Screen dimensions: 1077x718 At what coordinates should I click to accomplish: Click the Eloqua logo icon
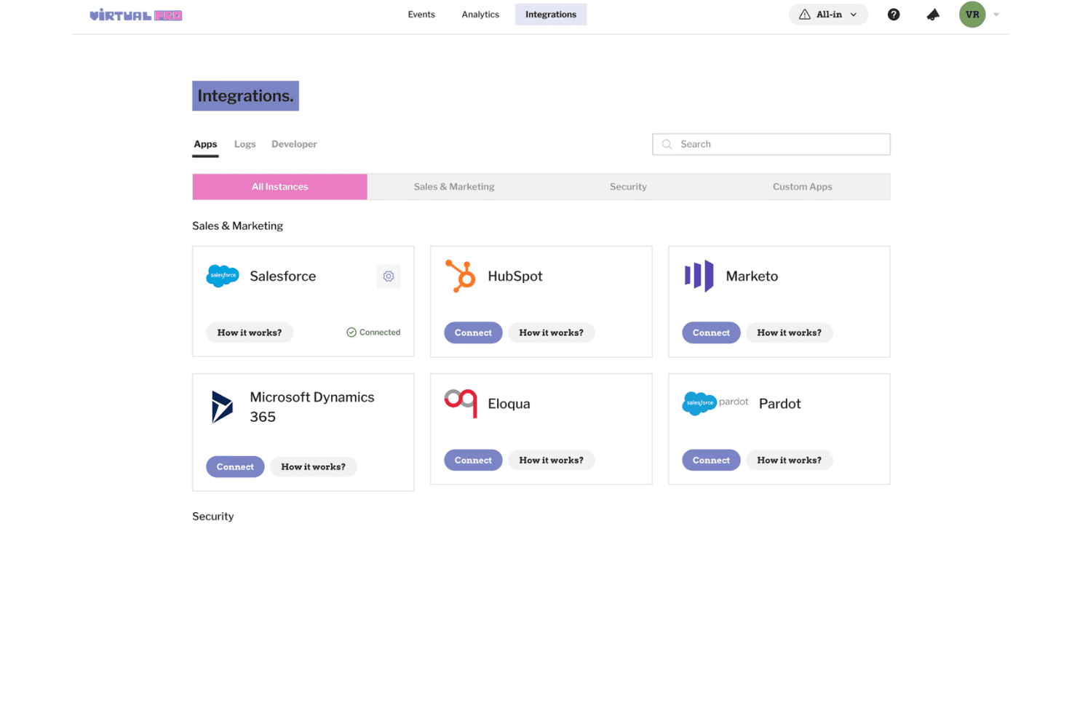tap(461, 403)
